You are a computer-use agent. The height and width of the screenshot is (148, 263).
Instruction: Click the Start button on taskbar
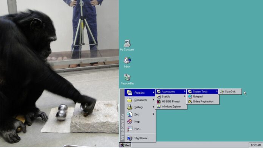(125, 145)
